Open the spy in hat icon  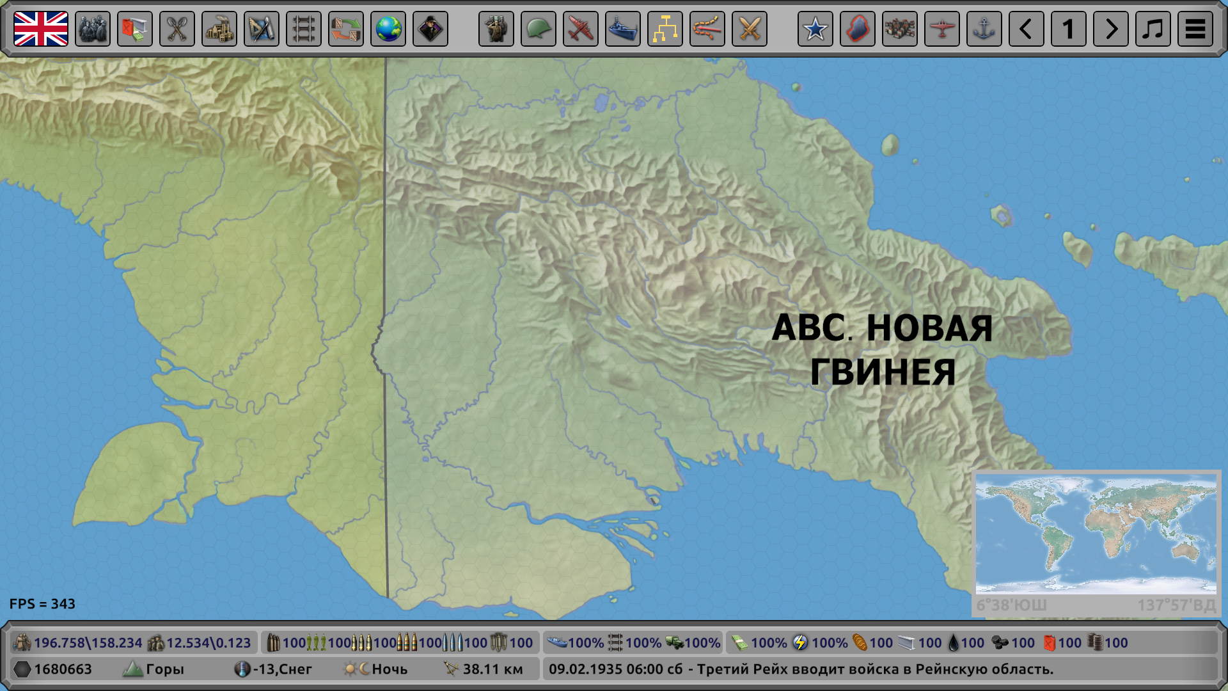coord(430,29)
